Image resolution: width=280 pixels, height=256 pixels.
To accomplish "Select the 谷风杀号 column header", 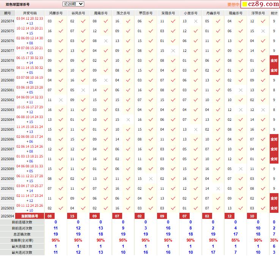I will 78,13.
